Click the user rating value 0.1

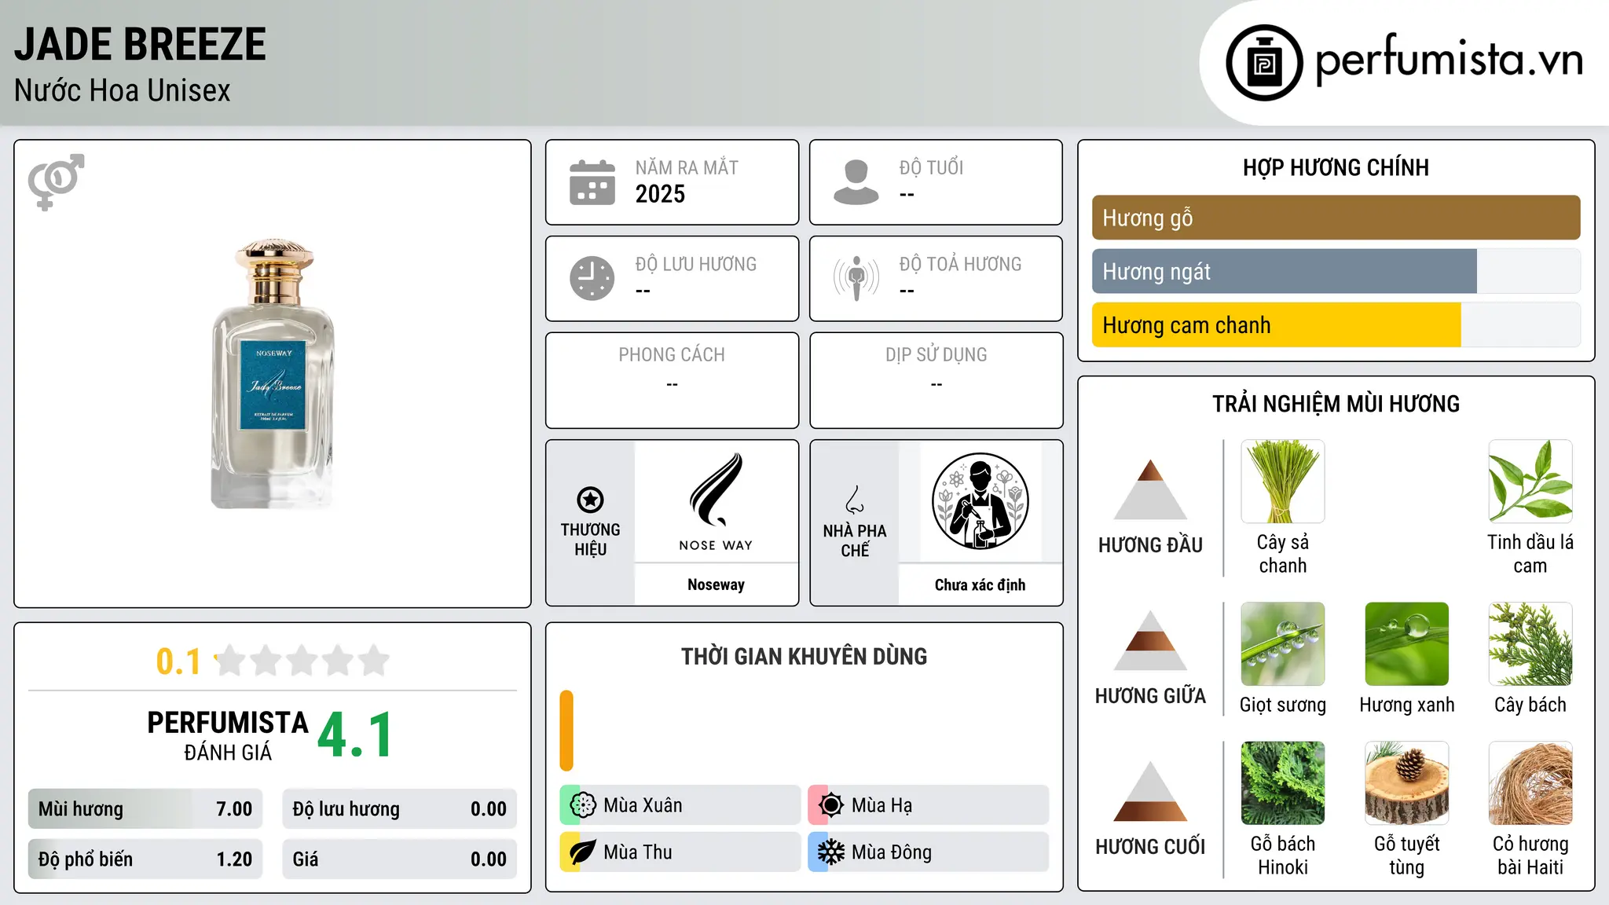coord(178,661)
